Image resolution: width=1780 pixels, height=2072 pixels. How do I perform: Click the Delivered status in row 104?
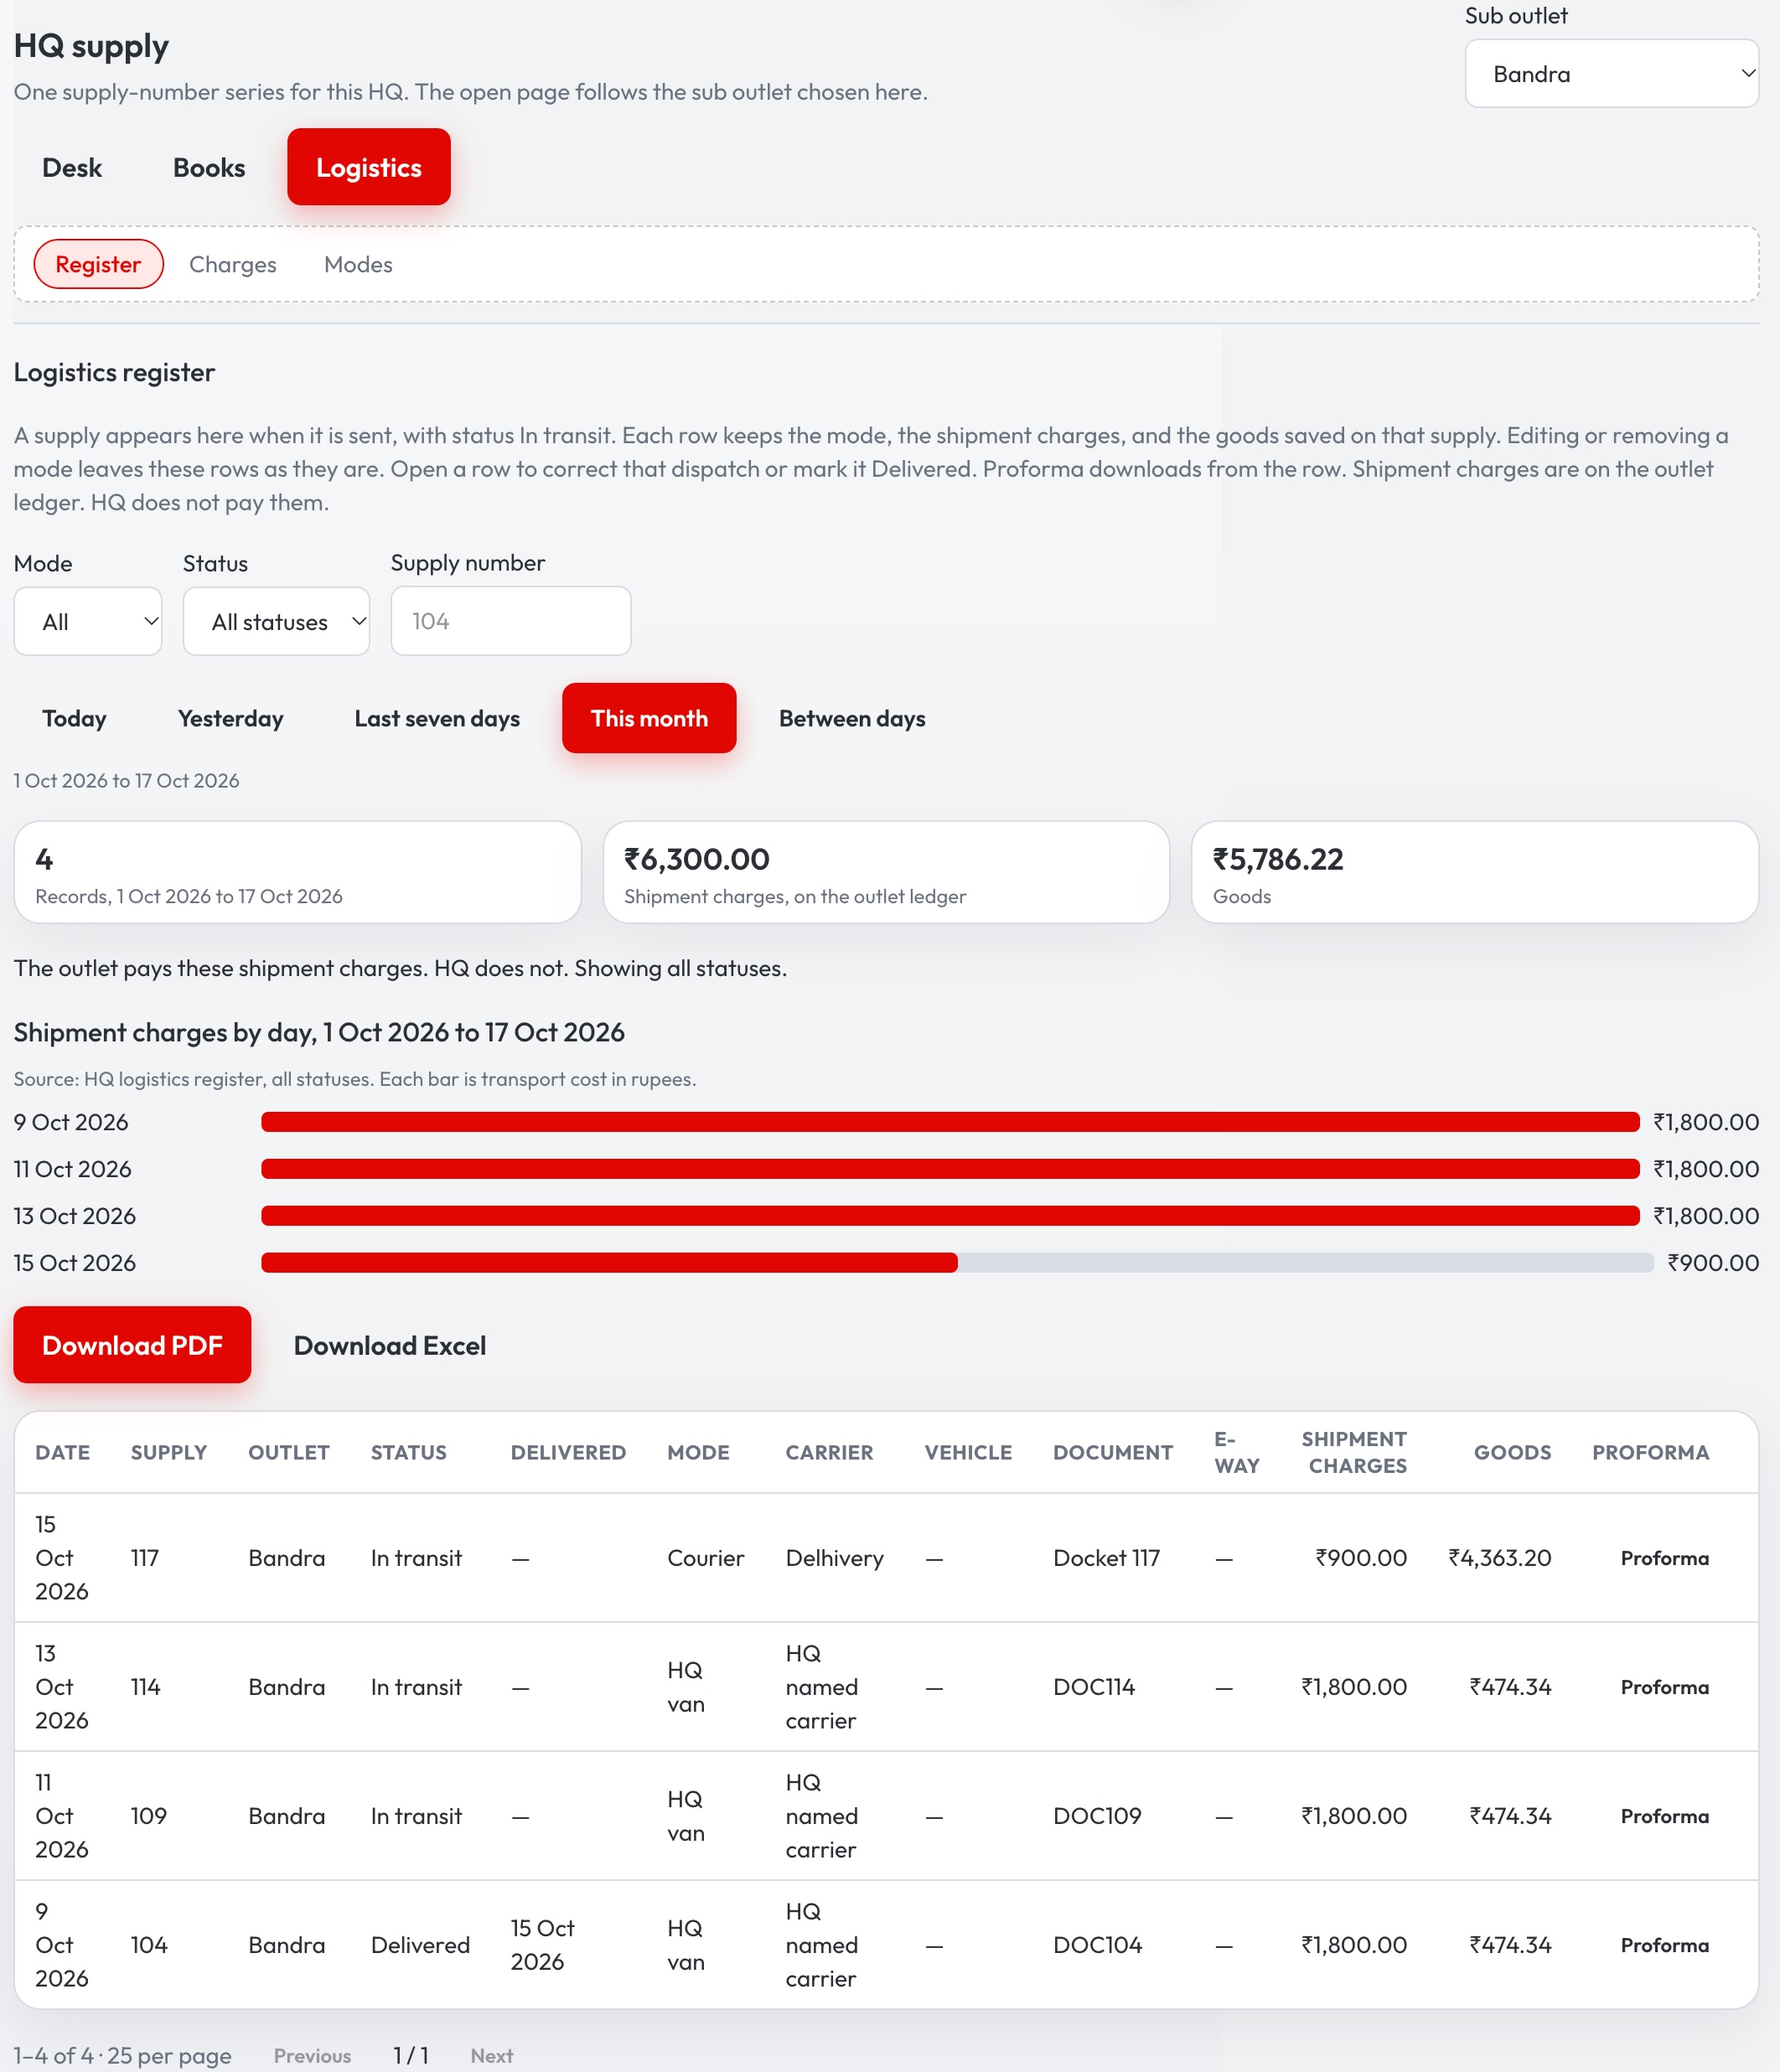coord(420,1945)
